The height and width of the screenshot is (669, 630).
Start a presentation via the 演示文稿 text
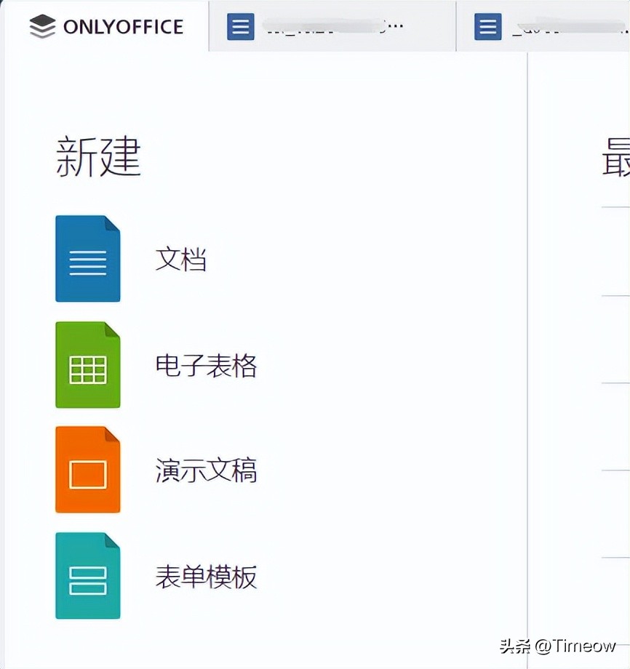[x=206, y=472]
